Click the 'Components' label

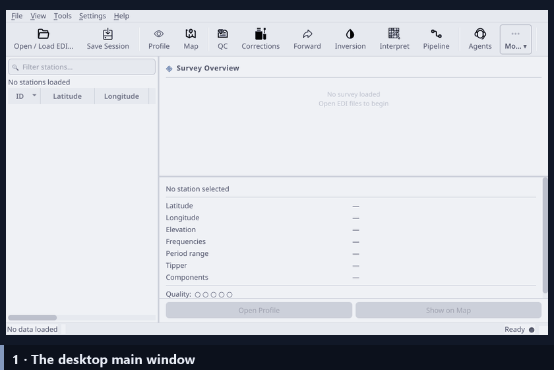point(187,278)
